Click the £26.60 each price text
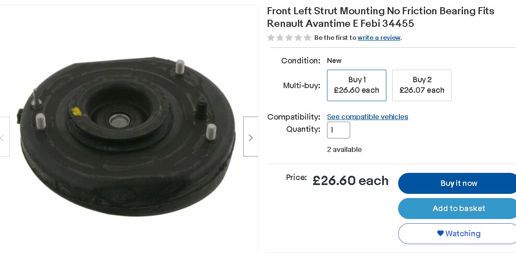 [x=350, y=181]
